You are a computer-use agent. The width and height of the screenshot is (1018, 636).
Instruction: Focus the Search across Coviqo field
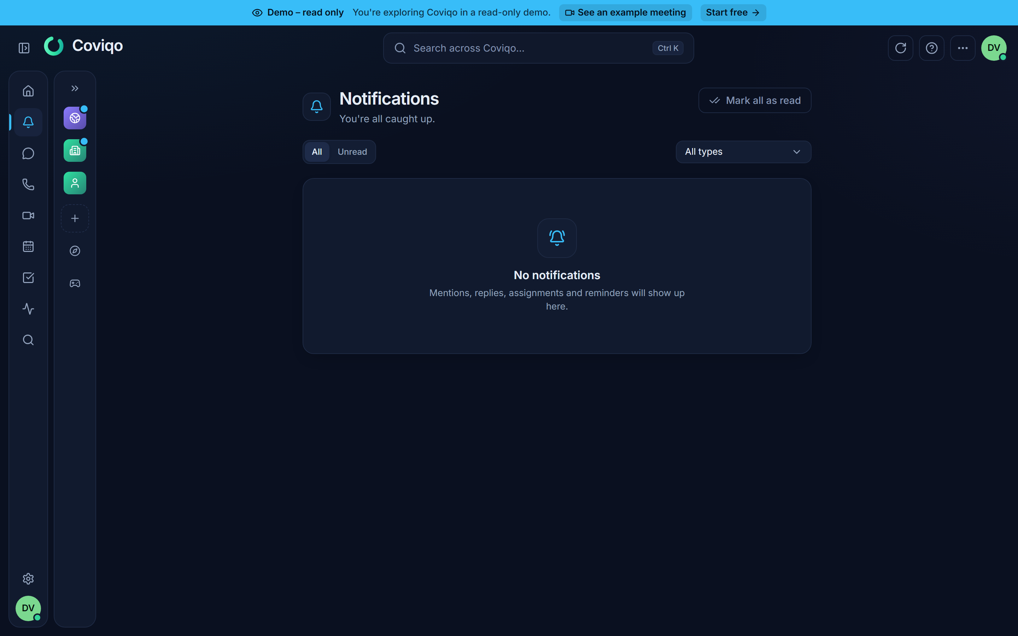point(538,48)
